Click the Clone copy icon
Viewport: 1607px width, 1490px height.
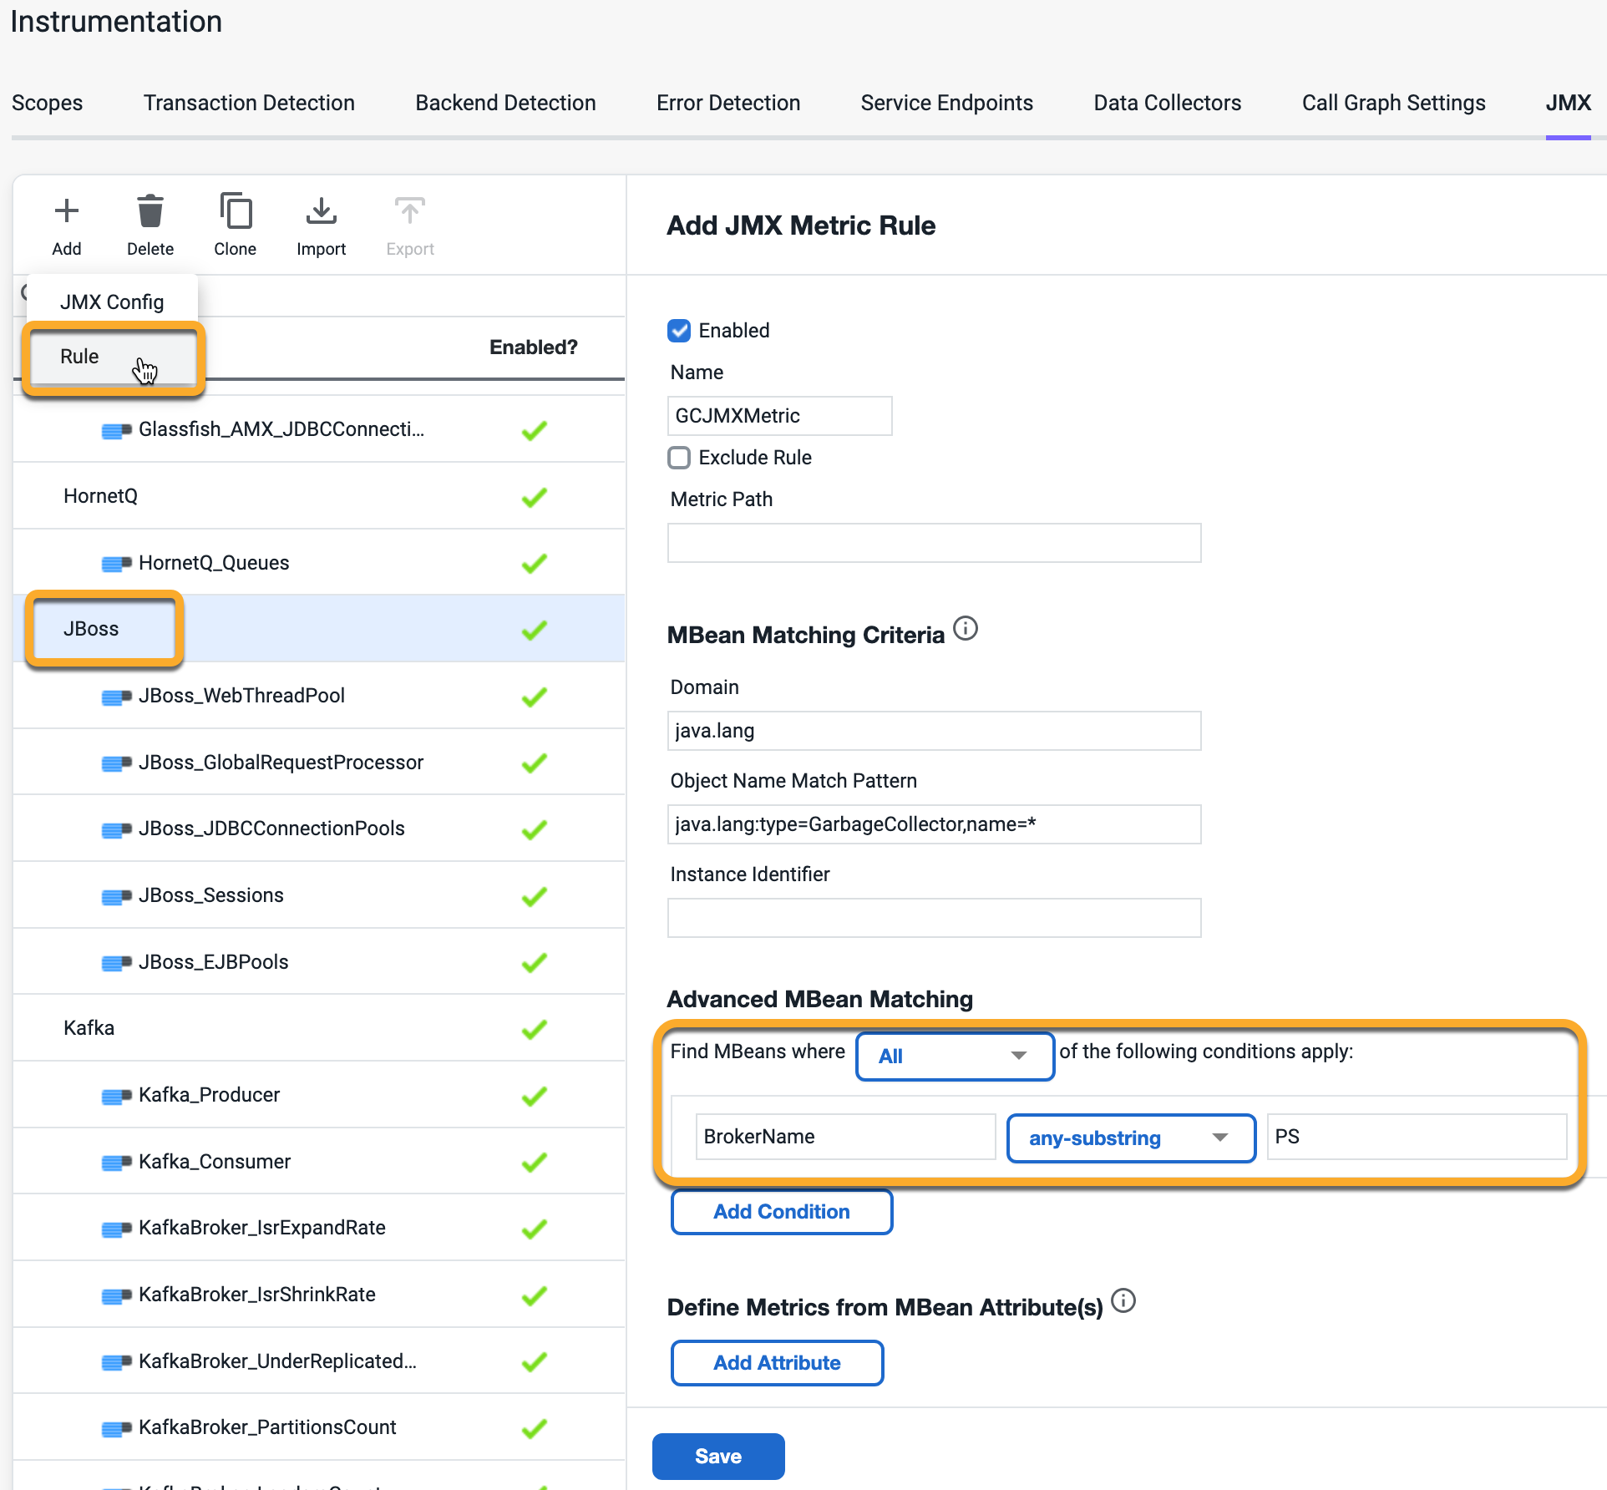click(236, 211)
